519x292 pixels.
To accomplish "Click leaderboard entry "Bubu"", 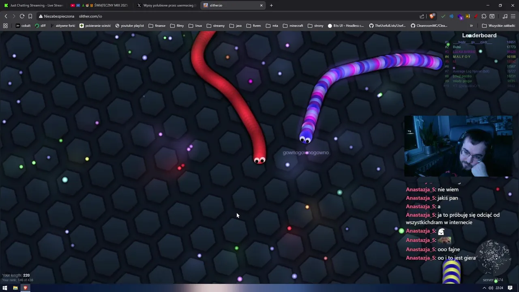I will pyautogui.click(x=457, y=47).
